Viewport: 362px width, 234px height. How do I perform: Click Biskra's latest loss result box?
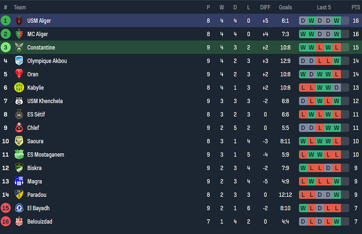336,168
